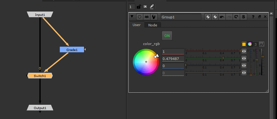Open the color wheel picker button
This screenshot has height=119, width=277.
(x=250, y=44)
